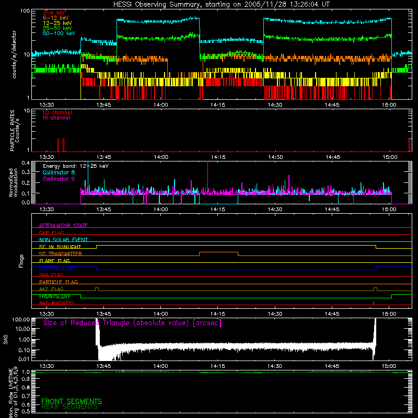The image size is (418, 418).
Task: Click the "FLARE_FLAG" flag label
Action: [x=54, y=261]
